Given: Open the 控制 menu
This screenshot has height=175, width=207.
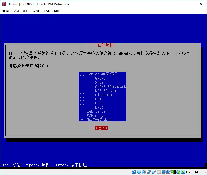Looking at the screenshot, I should (x=16, y=11).
